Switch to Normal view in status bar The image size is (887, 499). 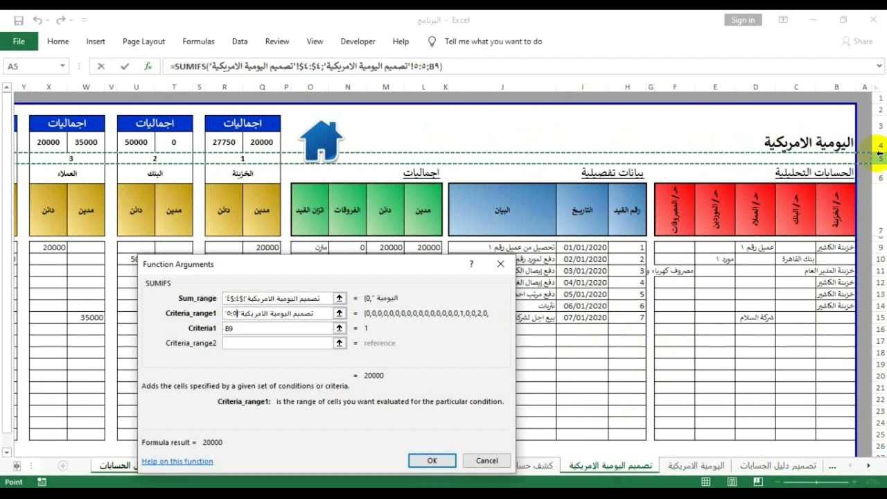coord(705,482)
